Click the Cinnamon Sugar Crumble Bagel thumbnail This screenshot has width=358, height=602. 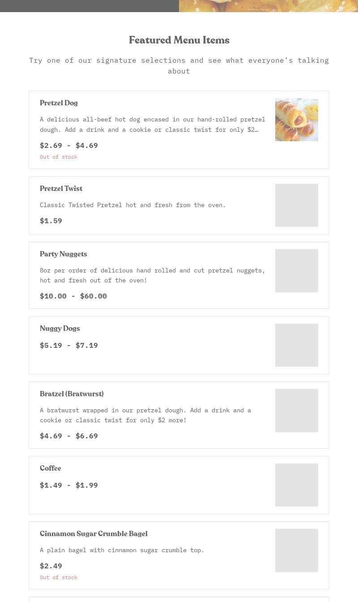[x=296, y=550]
